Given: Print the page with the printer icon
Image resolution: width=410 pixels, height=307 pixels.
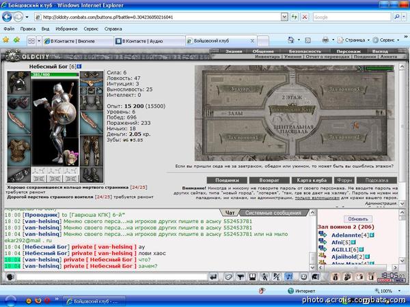Looking at the screenshot, I should tap(325, 40).
